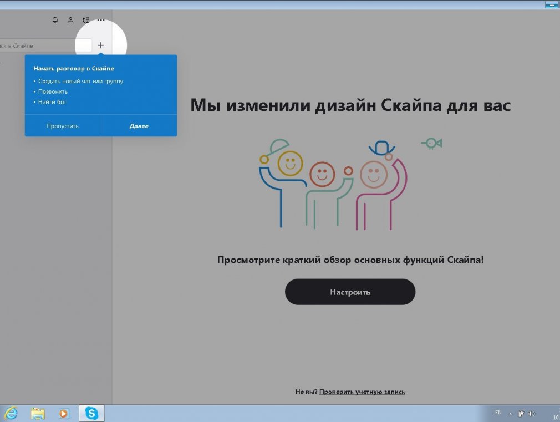Click the Настроить button
The image size is (560, 422).
pos(350,292)
